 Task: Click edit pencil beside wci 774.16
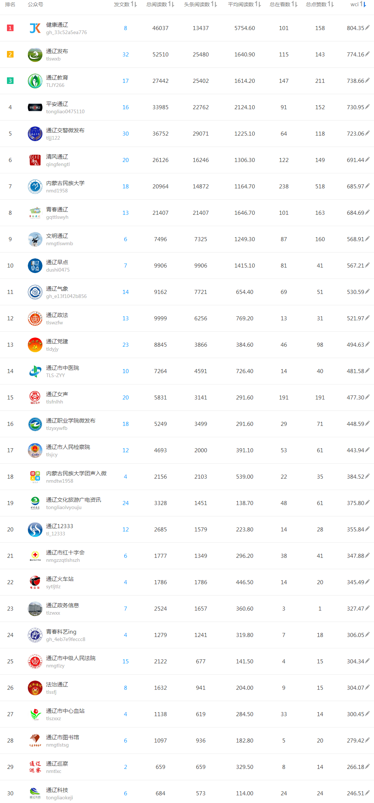pos(367,54)
